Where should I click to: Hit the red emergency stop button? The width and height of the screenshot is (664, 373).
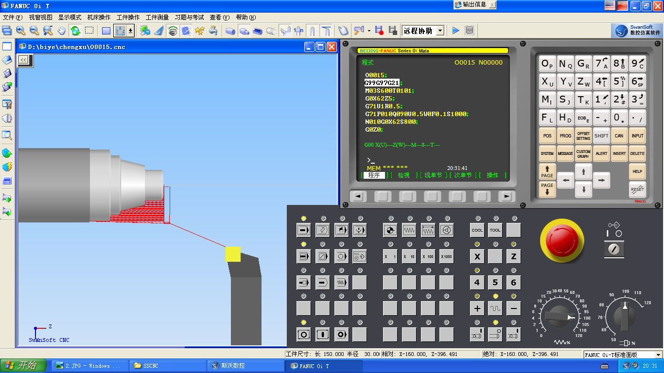[x=561, y=240]
